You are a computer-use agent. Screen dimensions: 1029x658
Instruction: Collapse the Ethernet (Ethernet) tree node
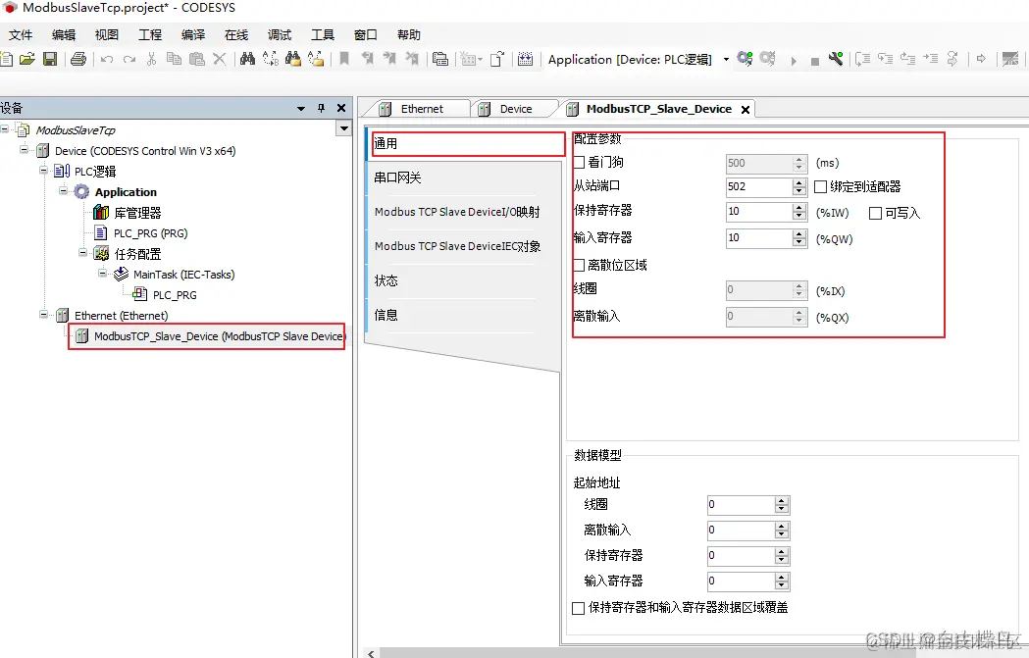click(x=44, y=314)
